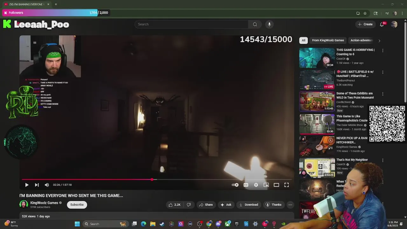Open THIS GAME IS HORRIFYING thumbnail

[317, 58]
